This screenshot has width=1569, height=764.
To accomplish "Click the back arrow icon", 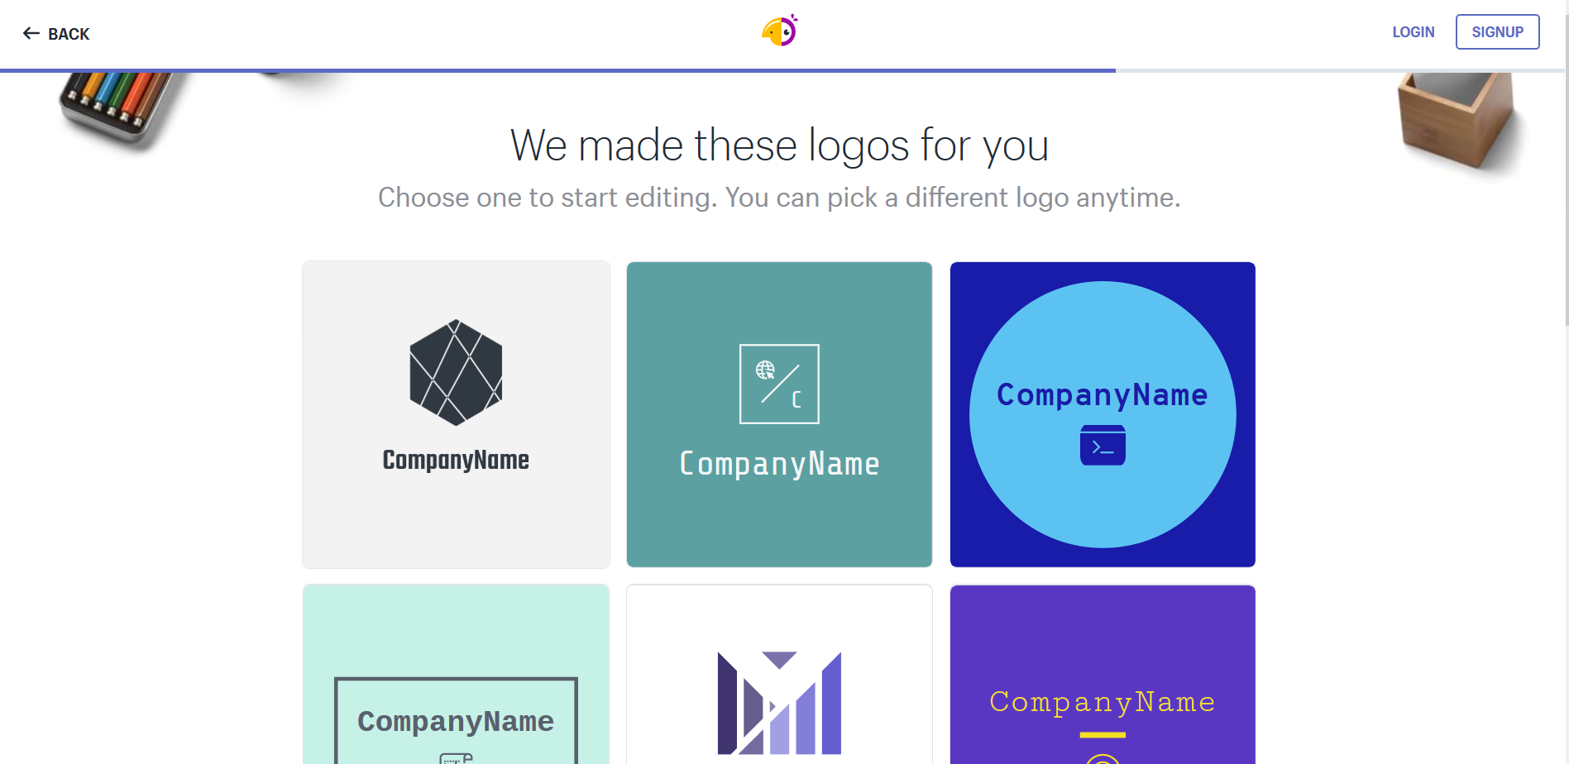I will tap(31, 34).
